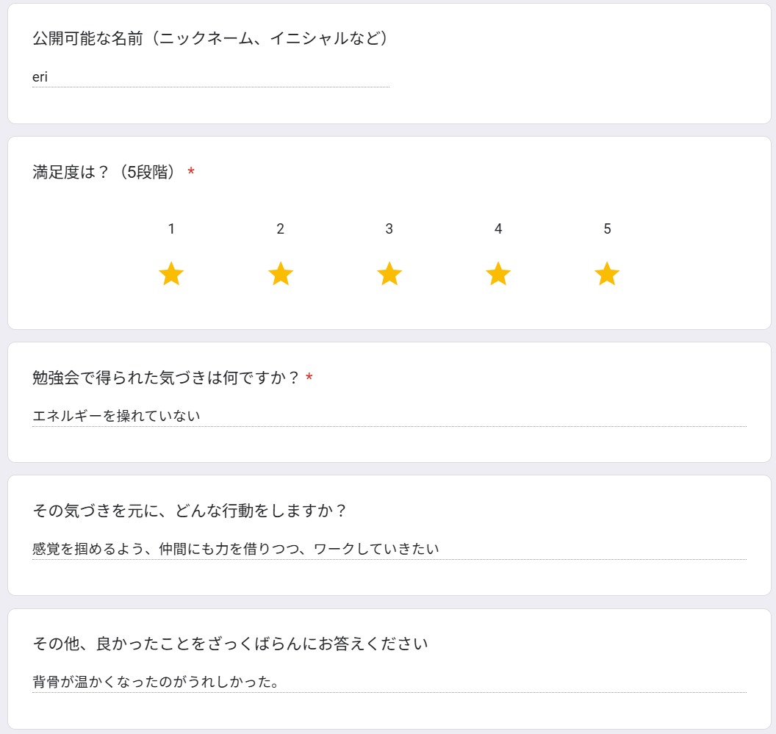The image size is (776, 734).
Task: Select the 3-star satisfaction rating
Action: coord(389,274)
